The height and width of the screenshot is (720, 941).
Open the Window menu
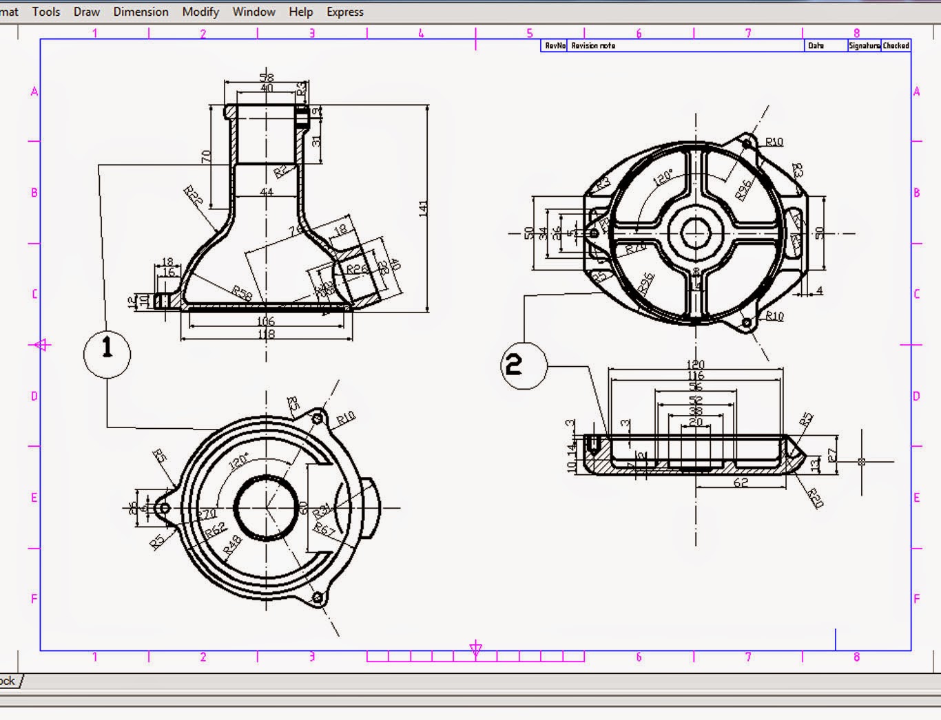tap(254, 12)
